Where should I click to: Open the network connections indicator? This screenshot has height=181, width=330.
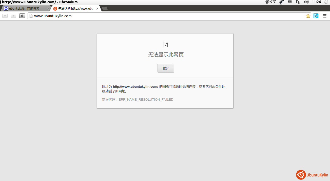(298, 2)
